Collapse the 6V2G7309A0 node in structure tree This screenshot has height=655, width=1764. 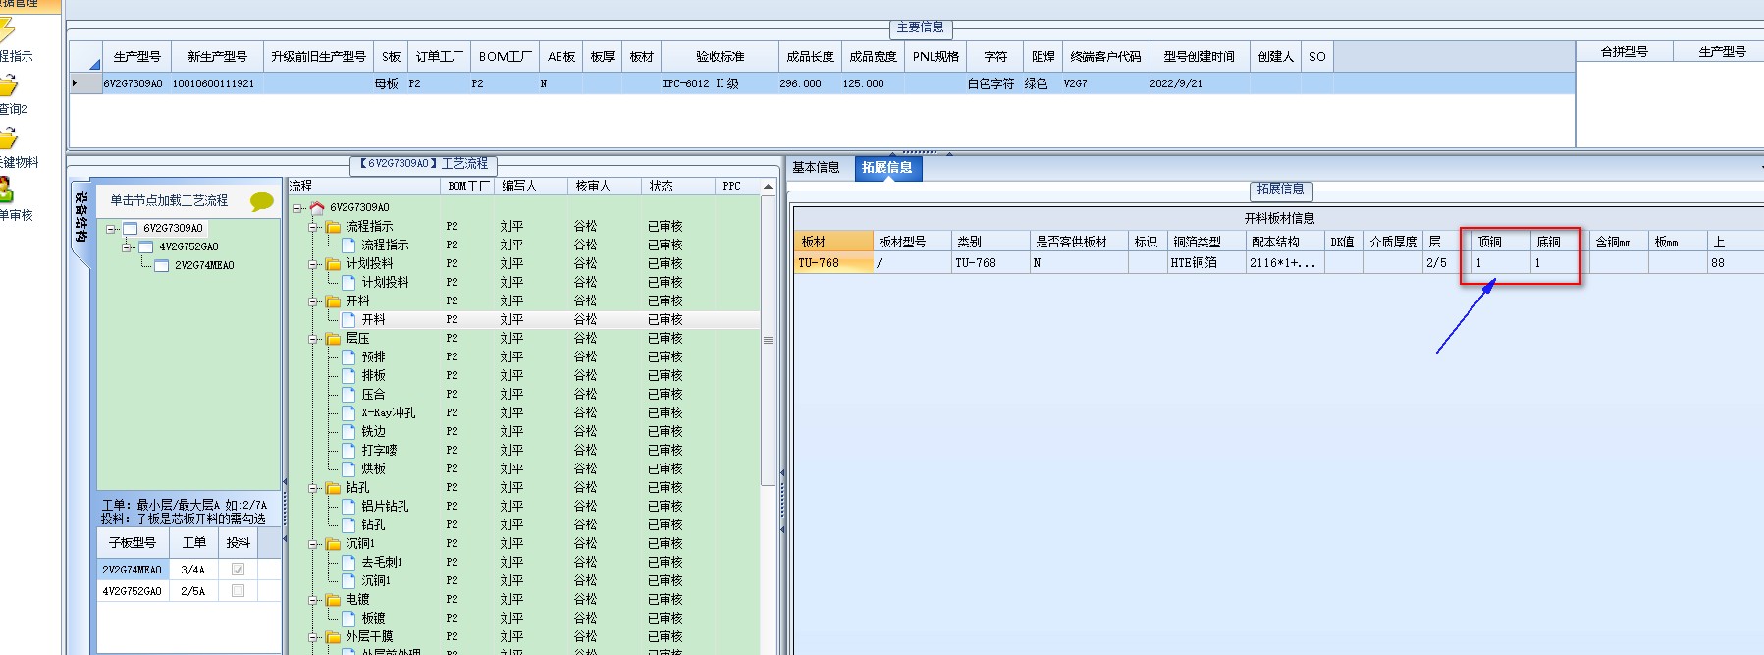point(111,229)
